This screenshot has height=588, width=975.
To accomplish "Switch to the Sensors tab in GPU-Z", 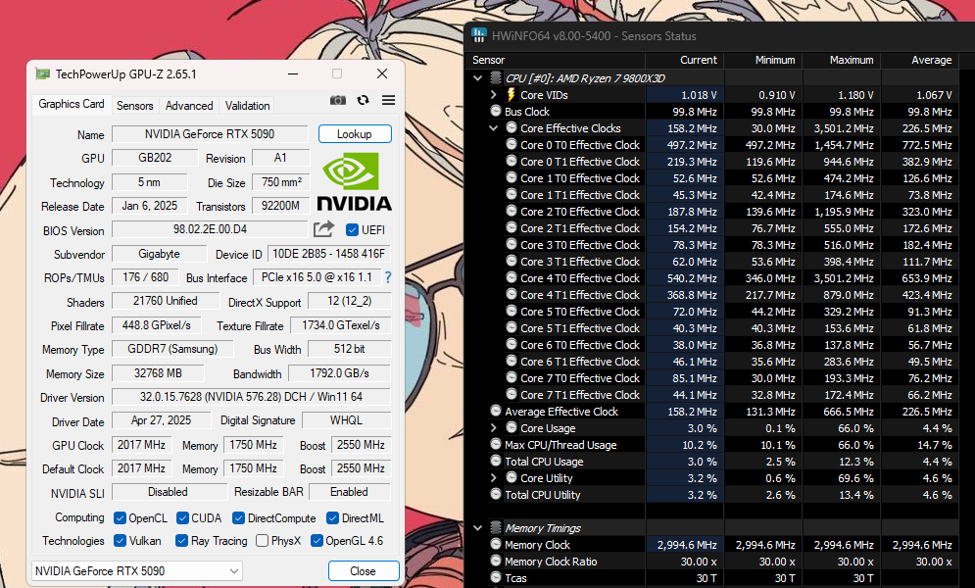I will coord(135,105).
